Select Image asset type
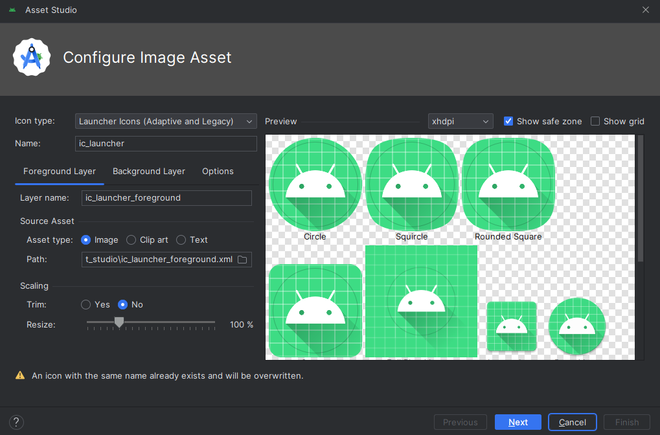The image size is (660, 435). click(x=100, y=240)
